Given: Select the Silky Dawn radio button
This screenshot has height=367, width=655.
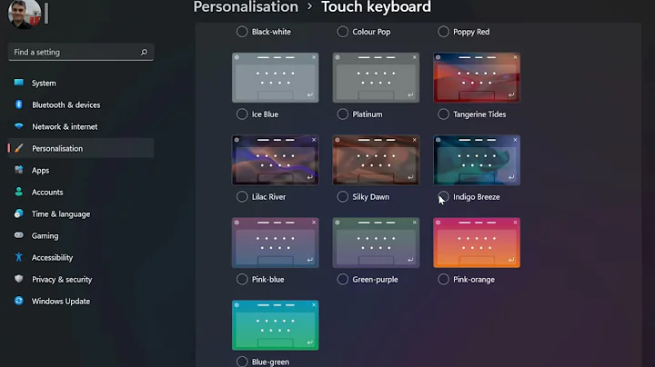Looking at the screenshot, I should pos(343,197).
